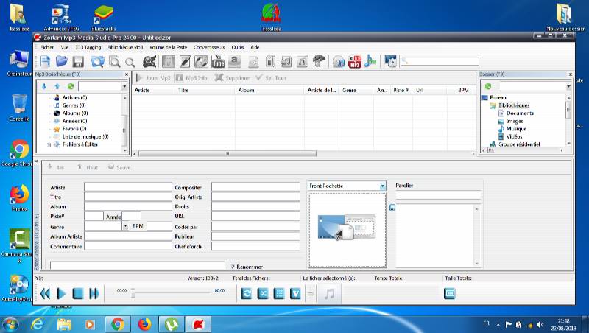Viewport: 589px width, 333px height.
Task: Click the file list horizontal scrollbar
Action: pyautogui.click(x=228, y=154)
